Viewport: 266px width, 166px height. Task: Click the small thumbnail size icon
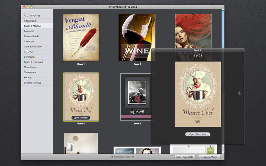(112, 157)
